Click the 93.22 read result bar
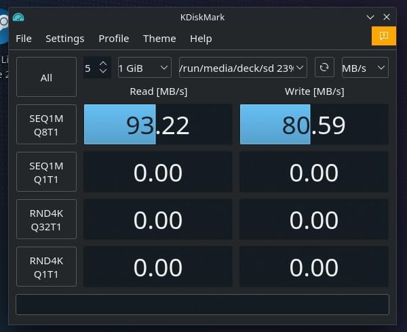 pyautogui.click(x=157, y=125)
